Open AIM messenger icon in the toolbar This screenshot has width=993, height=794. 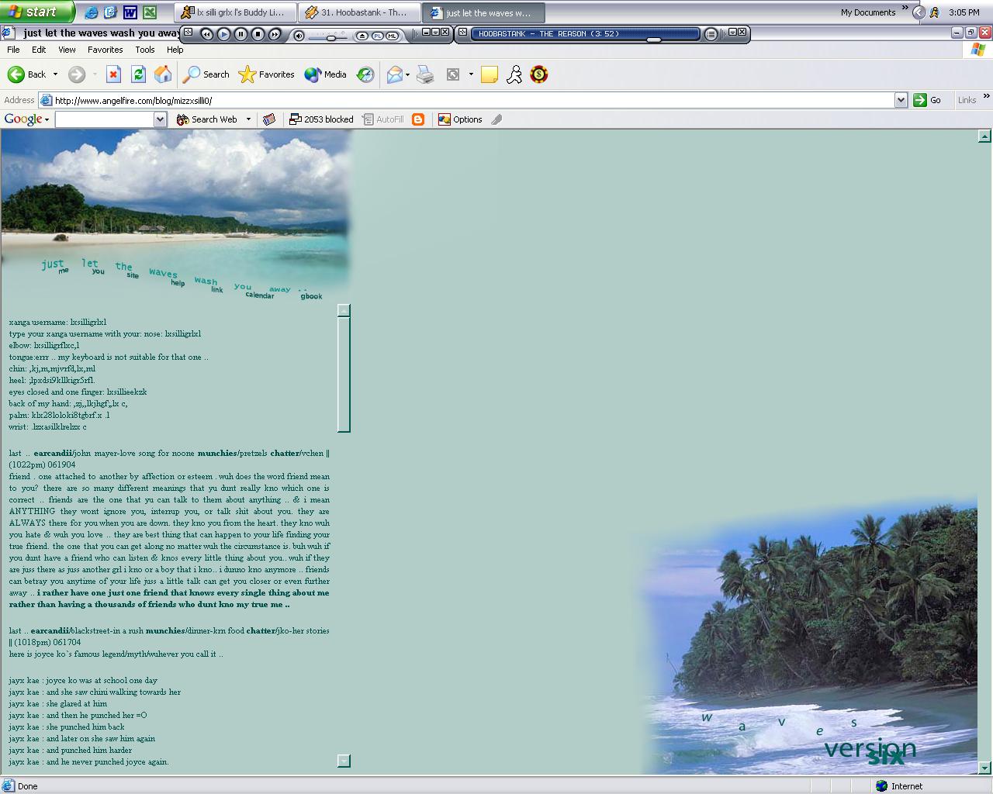click(x=514, y=74)
